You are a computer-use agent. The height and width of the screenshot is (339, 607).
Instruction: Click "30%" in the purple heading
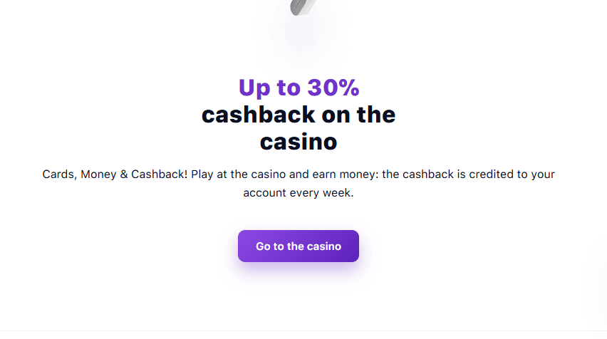[333, 88]
